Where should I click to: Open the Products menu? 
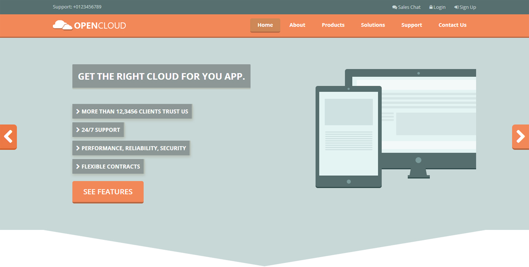point(333,25)
